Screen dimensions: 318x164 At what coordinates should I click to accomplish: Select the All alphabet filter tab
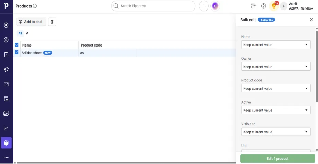tap(20, 33)
